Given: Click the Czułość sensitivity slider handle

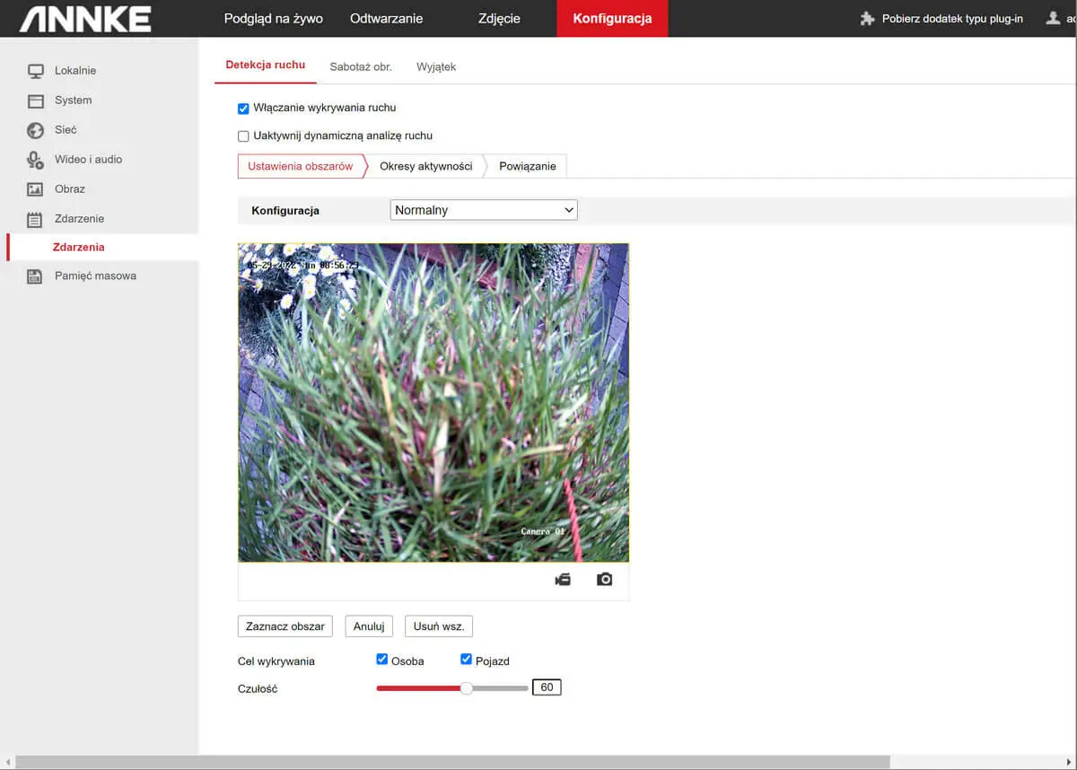Looking at the screenshot, I should tap(467, 688).
